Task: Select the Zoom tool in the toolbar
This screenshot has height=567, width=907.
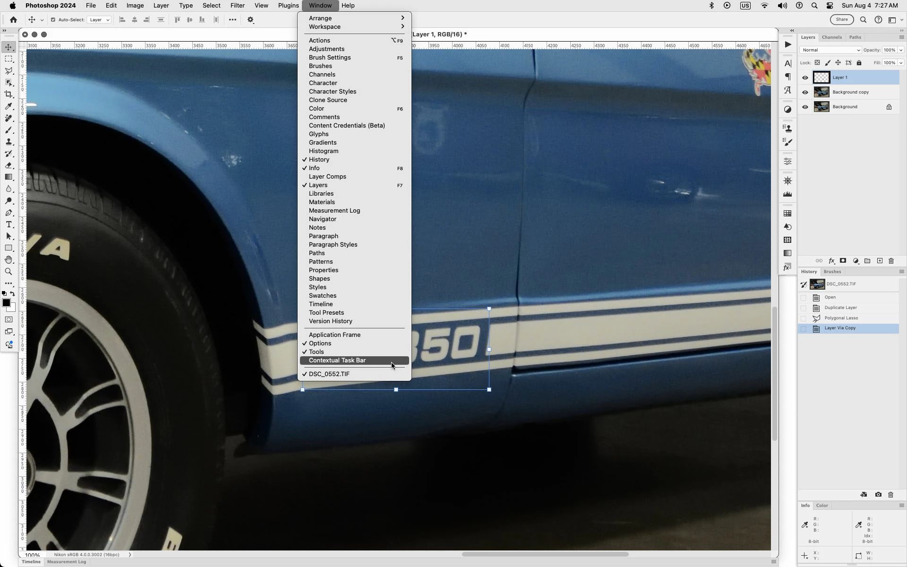Action: point(9,272)
